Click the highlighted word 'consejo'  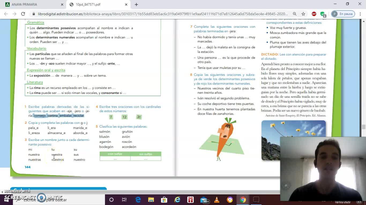(x=40, y=116)
